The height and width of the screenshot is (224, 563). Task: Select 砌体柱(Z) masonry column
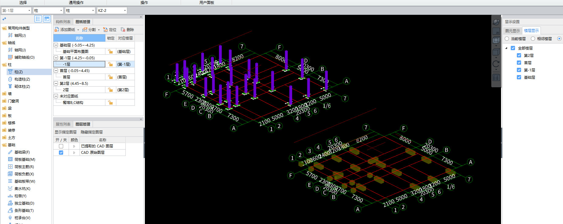click(x=22, y=86)
